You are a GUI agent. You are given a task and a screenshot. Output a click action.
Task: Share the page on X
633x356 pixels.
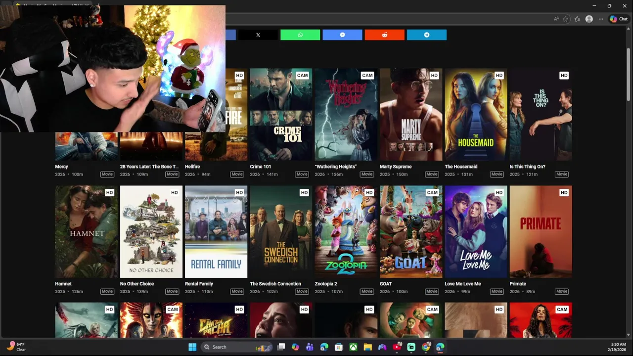click(258, 35)
